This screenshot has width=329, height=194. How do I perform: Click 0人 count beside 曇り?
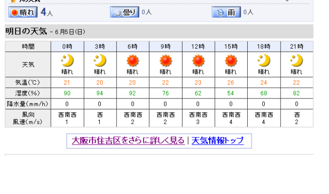147,12
